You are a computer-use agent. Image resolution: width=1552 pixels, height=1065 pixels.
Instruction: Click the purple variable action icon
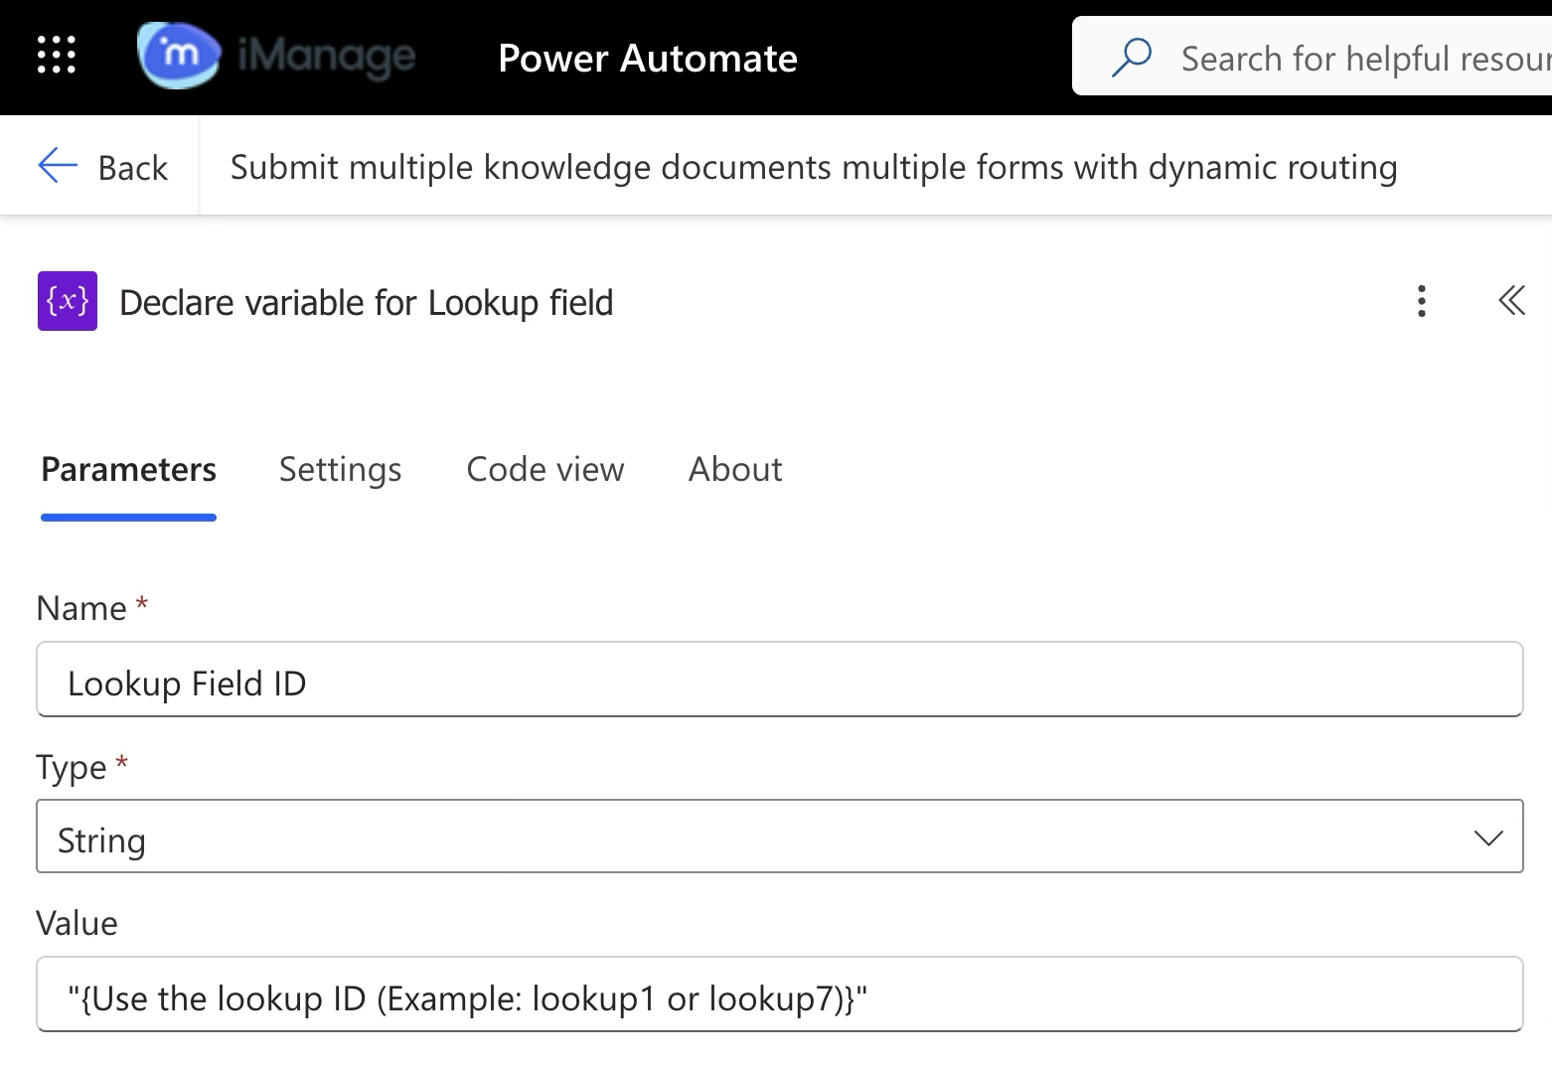tap(68, 301)
